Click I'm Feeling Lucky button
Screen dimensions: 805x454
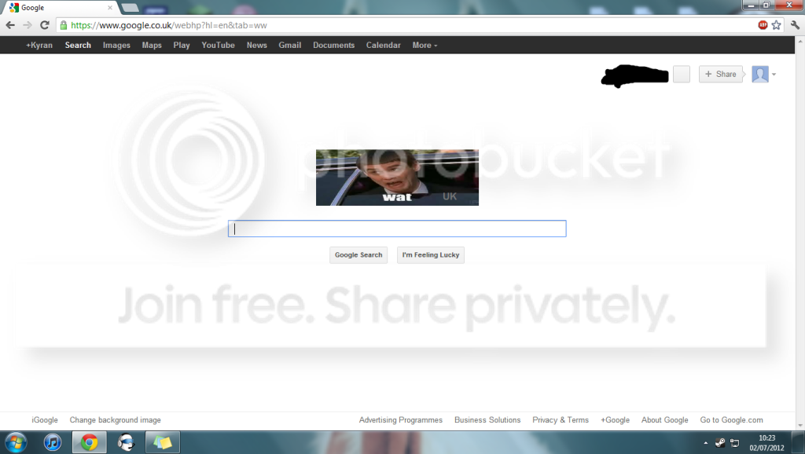(431, 255)
